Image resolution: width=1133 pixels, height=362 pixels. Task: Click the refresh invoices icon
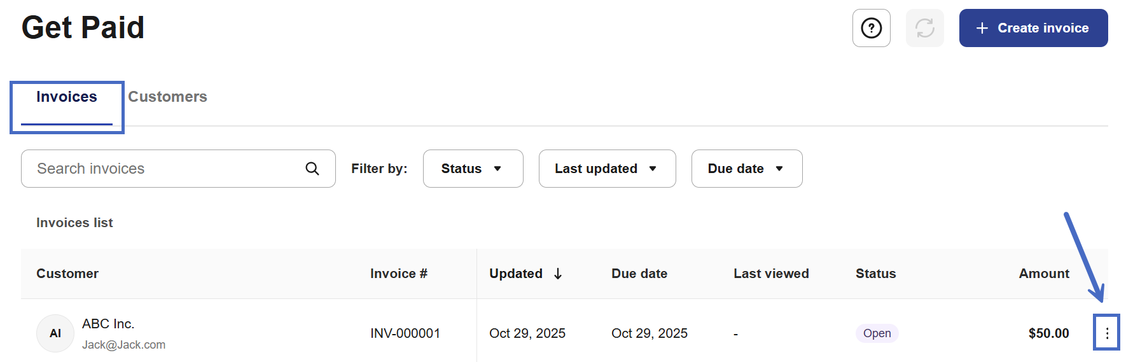click(x=924, y=28)
